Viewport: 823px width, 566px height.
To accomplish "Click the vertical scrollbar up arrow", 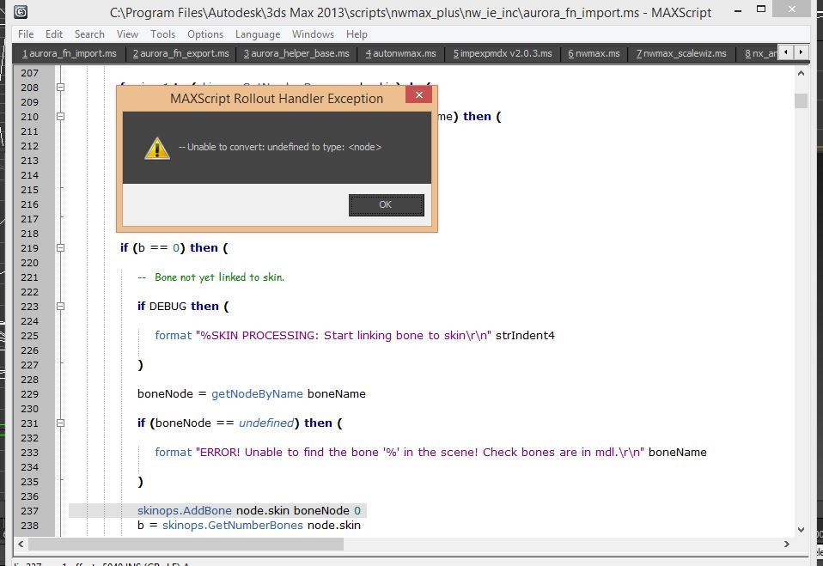I will [x=801, y=75].
